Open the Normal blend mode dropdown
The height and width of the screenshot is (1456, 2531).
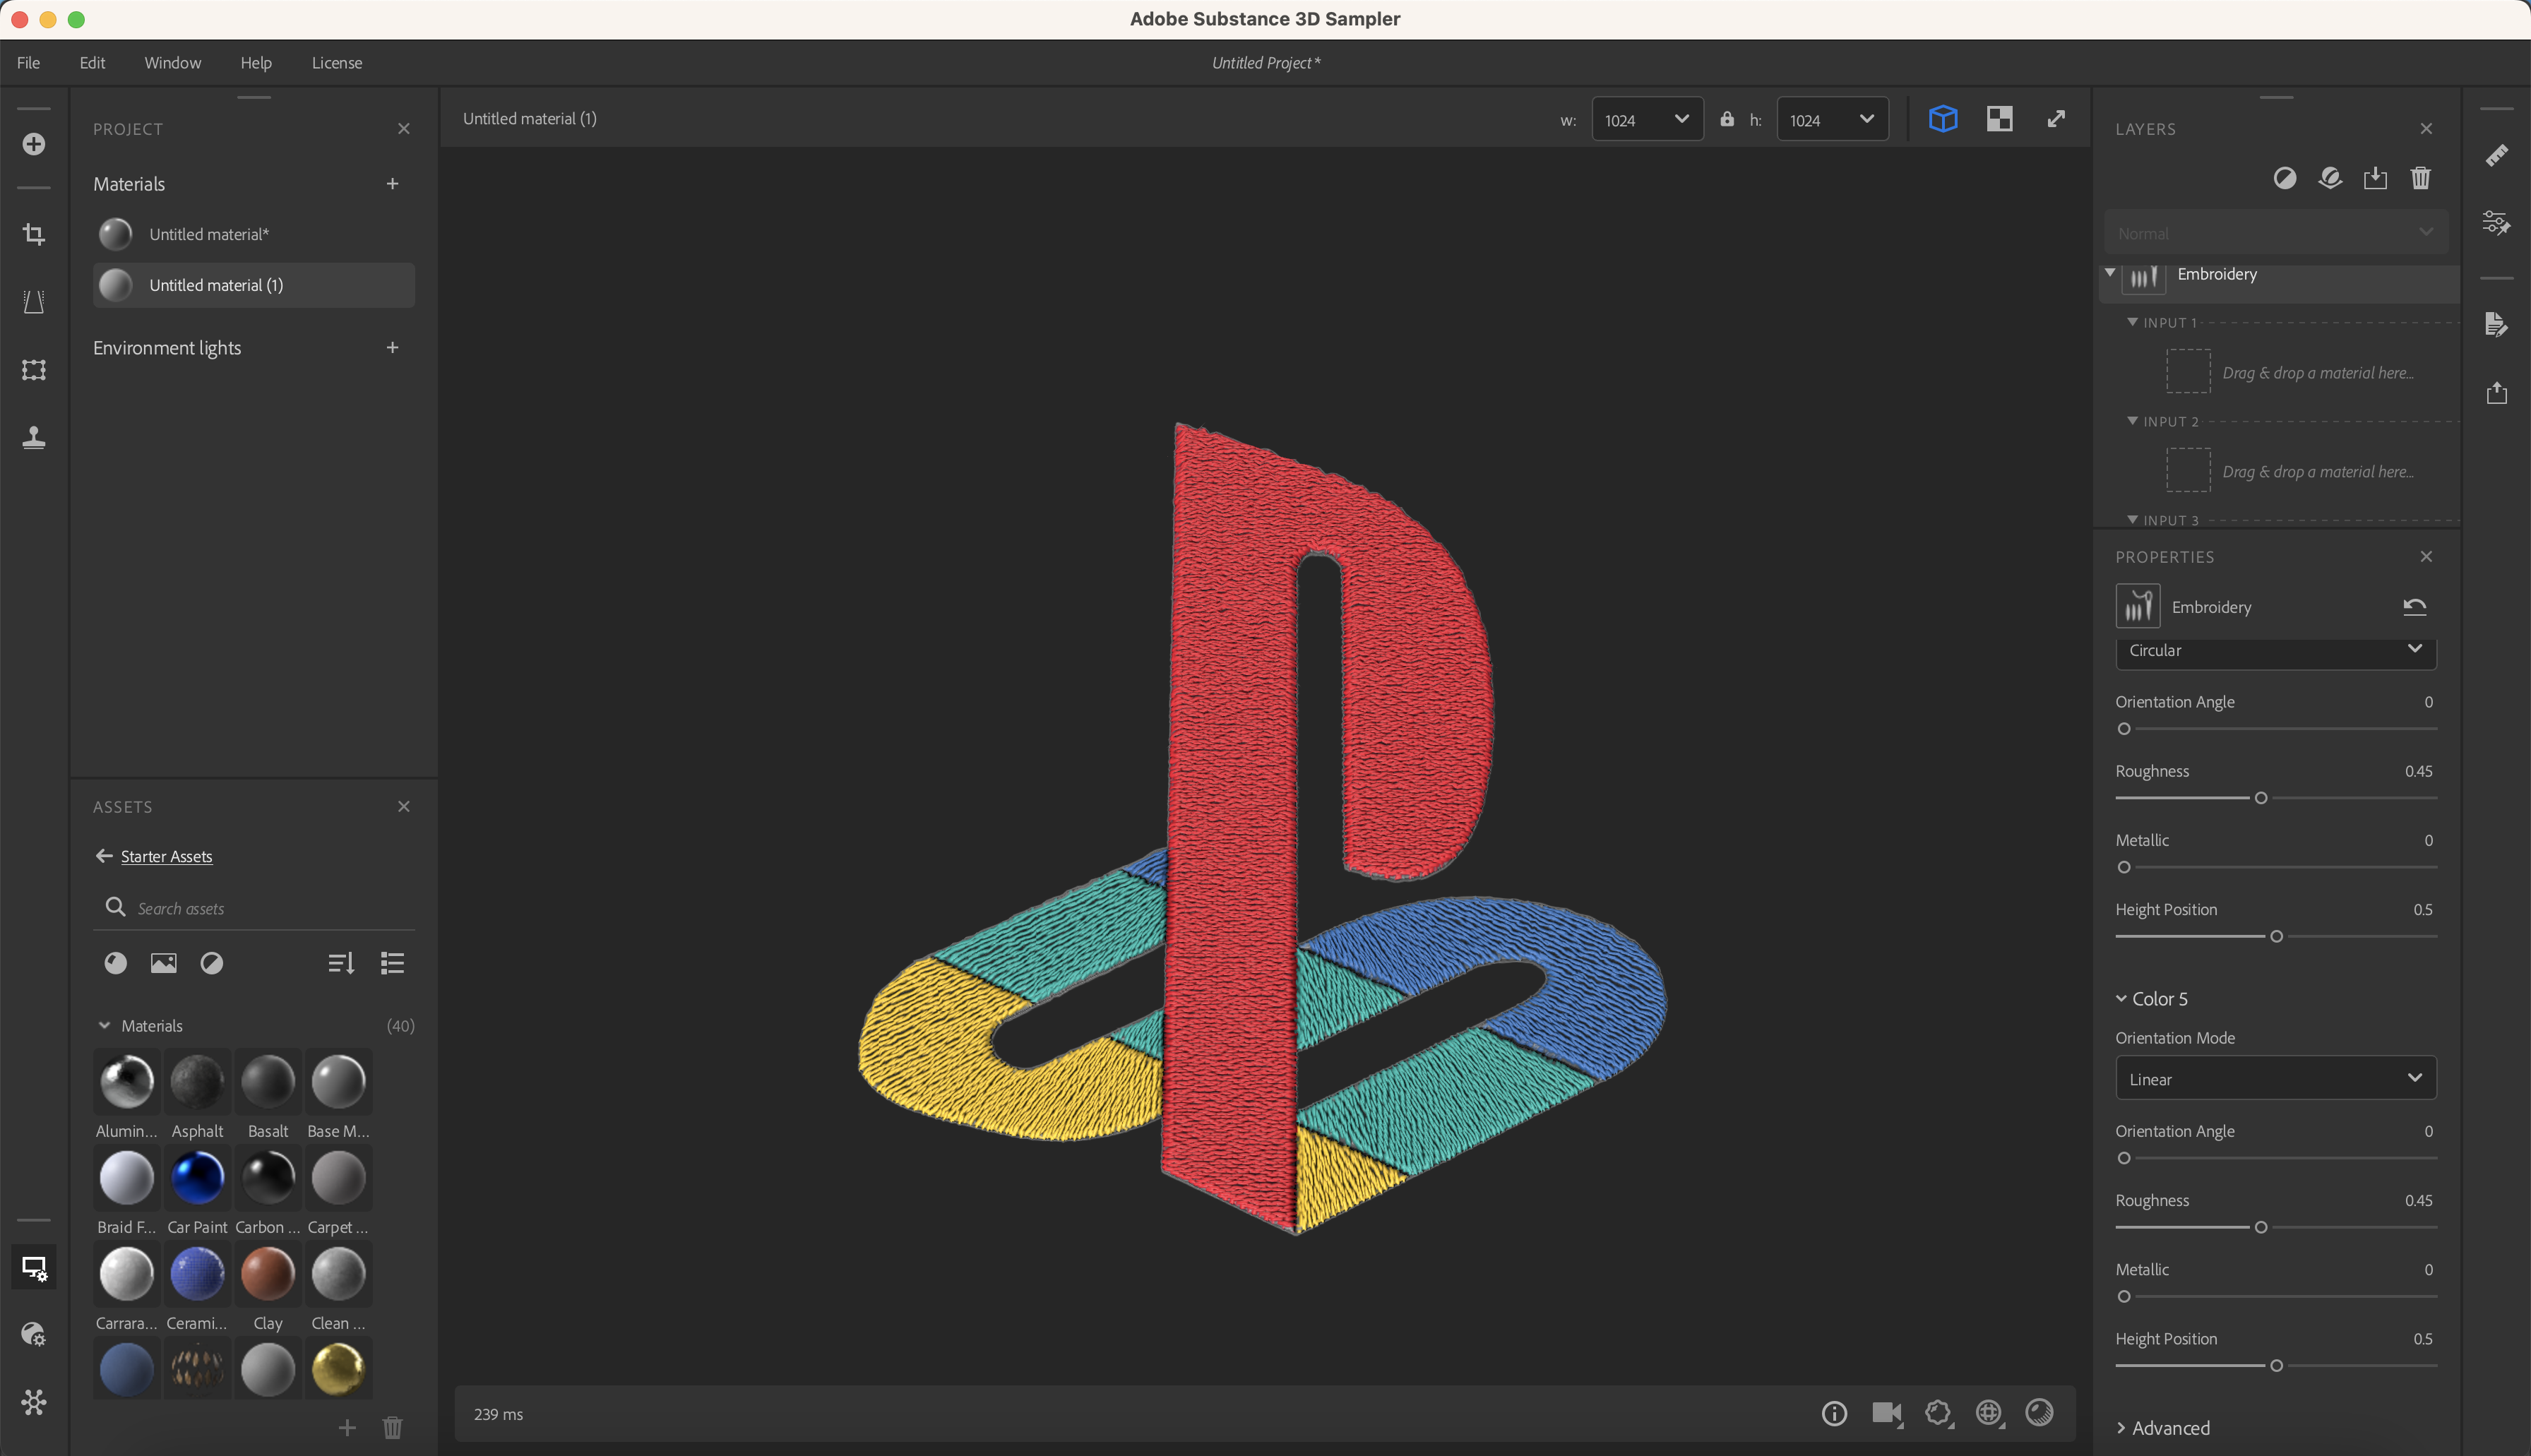coord(2275,233)
